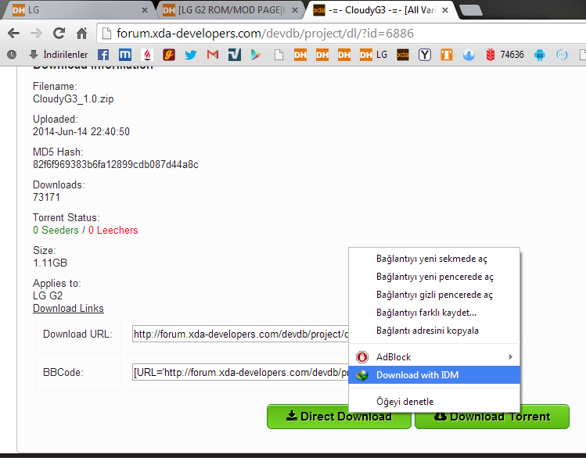Open the home page via house icon
Screen dimensions: 586x458
pos(81,34)
